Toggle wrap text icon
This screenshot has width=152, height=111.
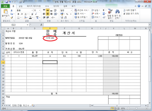55,10
